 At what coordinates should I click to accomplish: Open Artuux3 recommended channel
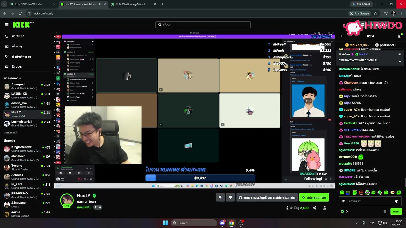click(x=27, y=177)
